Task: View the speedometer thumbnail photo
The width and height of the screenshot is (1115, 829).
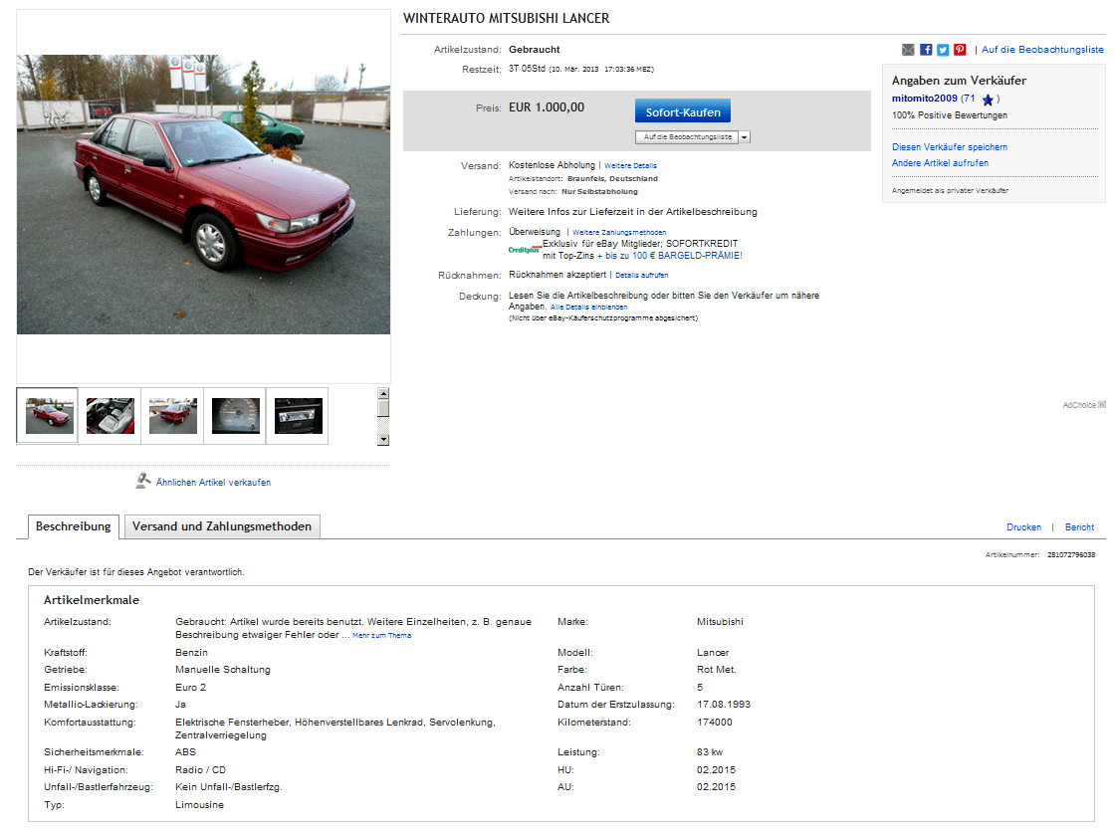Action: coord(235,415)
